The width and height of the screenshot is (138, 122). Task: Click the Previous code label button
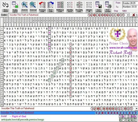point(42,11)
